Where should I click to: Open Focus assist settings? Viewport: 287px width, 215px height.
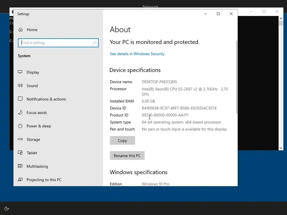tap(37, 113)
